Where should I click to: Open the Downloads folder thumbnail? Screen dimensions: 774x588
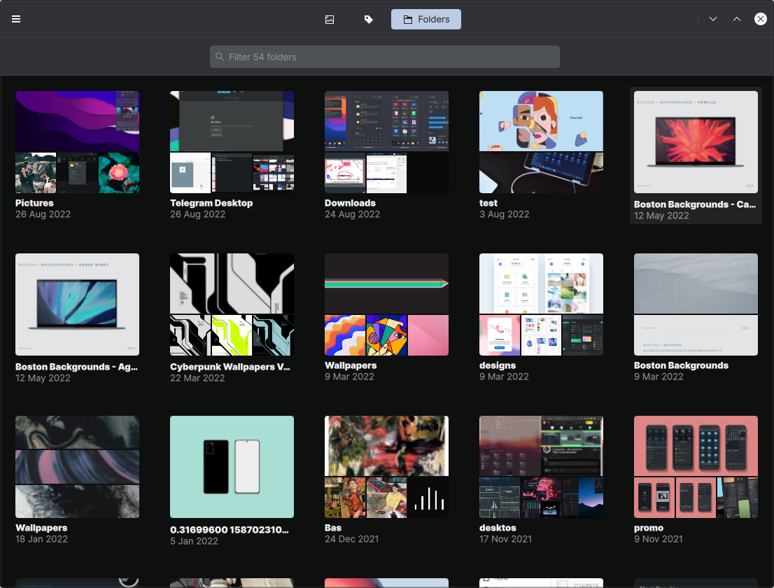(386, 141)
